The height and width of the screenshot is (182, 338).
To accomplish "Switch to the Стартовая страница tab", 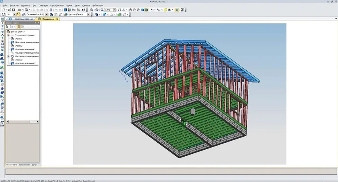I will 22,19.
